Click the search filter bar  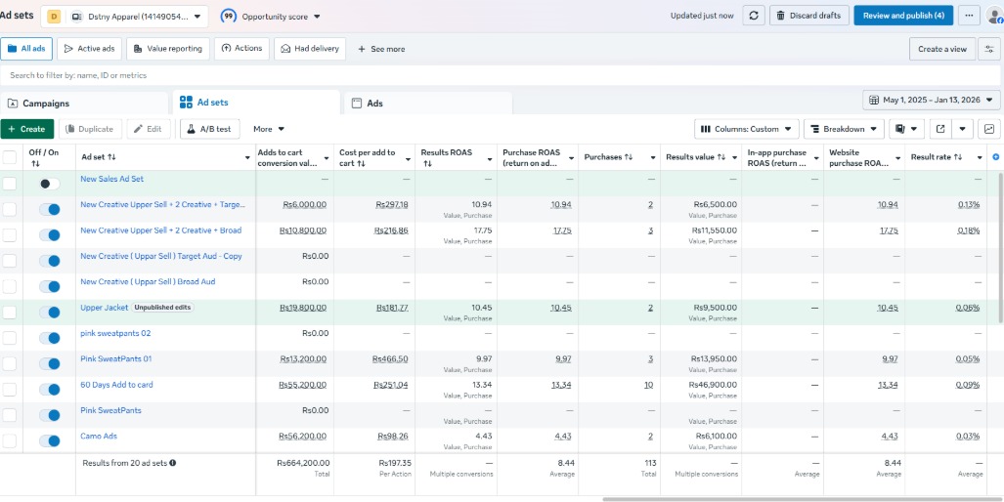pyautogui.click(x=502, y=75)
